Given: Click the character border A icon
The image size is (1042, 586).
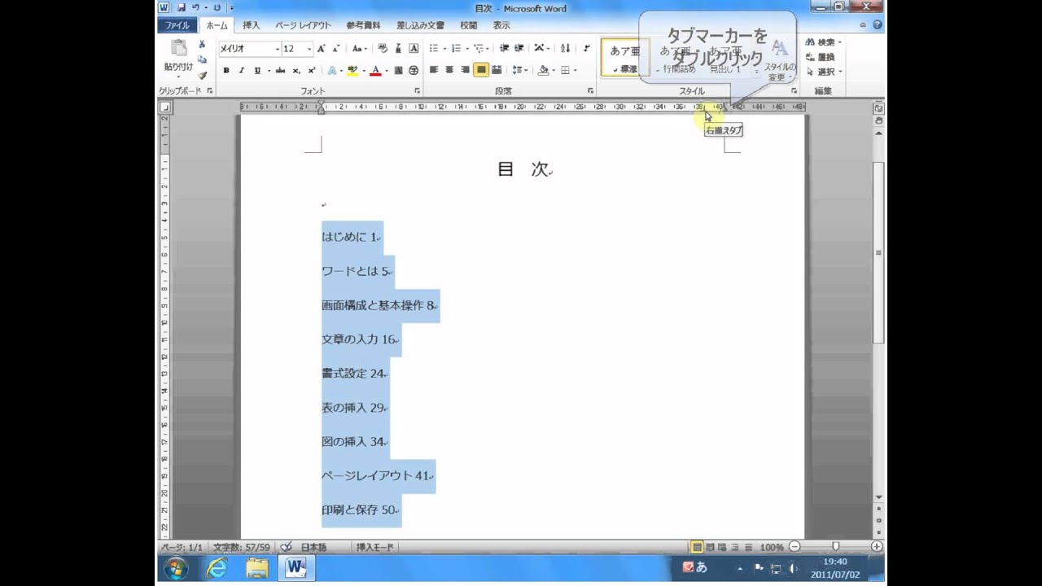Looking at the screenshot, I should (x=414, y=49).
